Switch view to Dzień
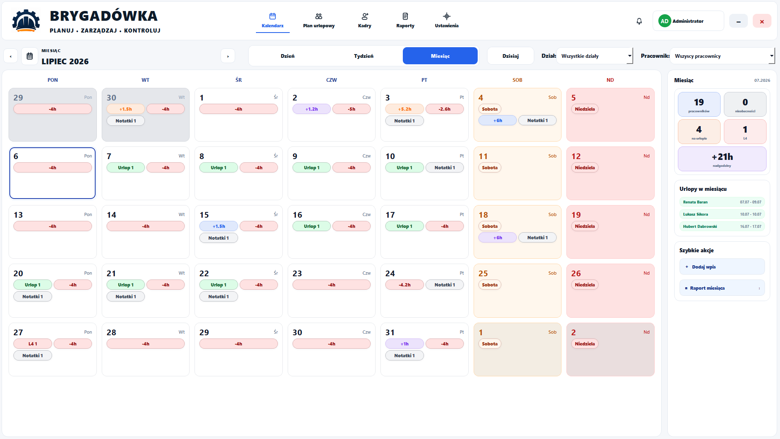780x439 pixels. (x=288, y=56)
